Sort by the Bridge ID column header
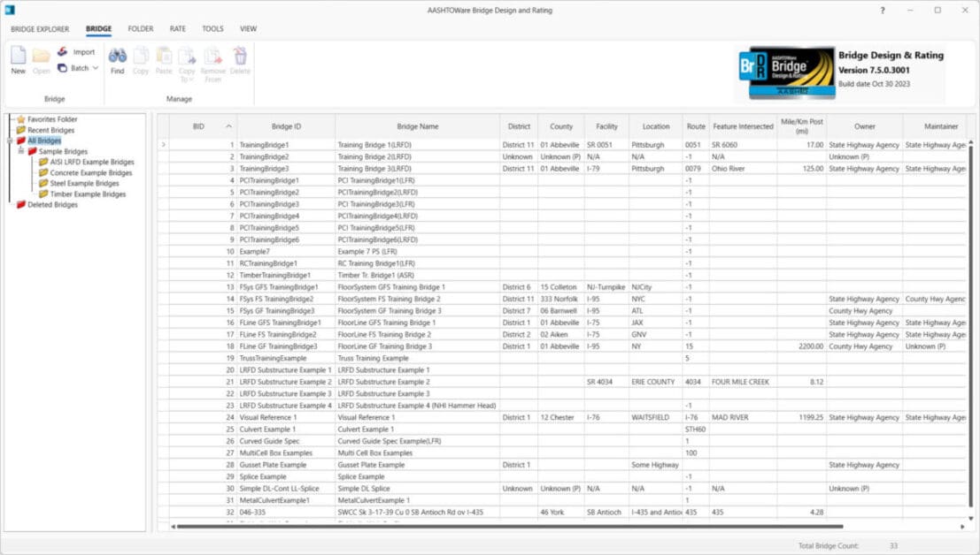Viewport: 980px width, 555px height. (x=286, y=126)
